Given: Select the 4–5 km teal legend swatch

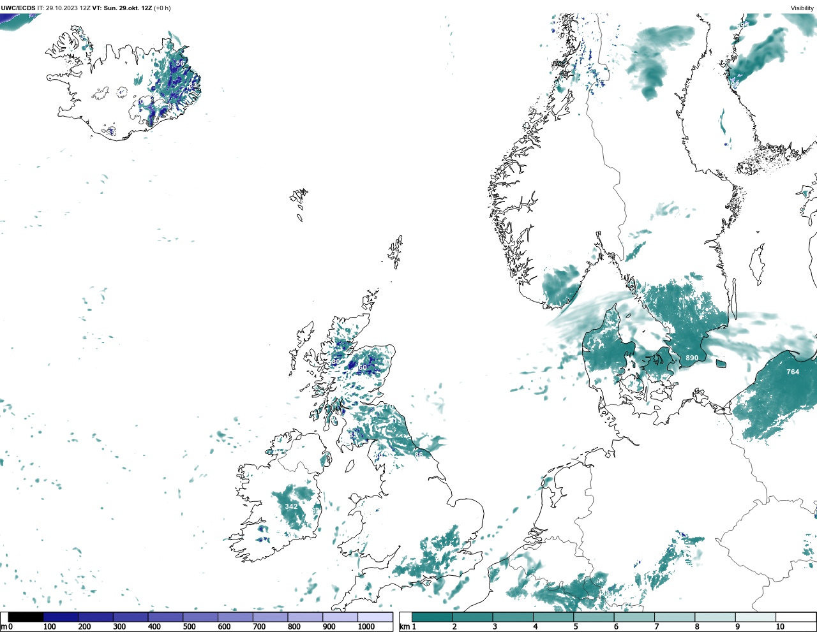Looking at the screenshot, I should pos(553,617).
